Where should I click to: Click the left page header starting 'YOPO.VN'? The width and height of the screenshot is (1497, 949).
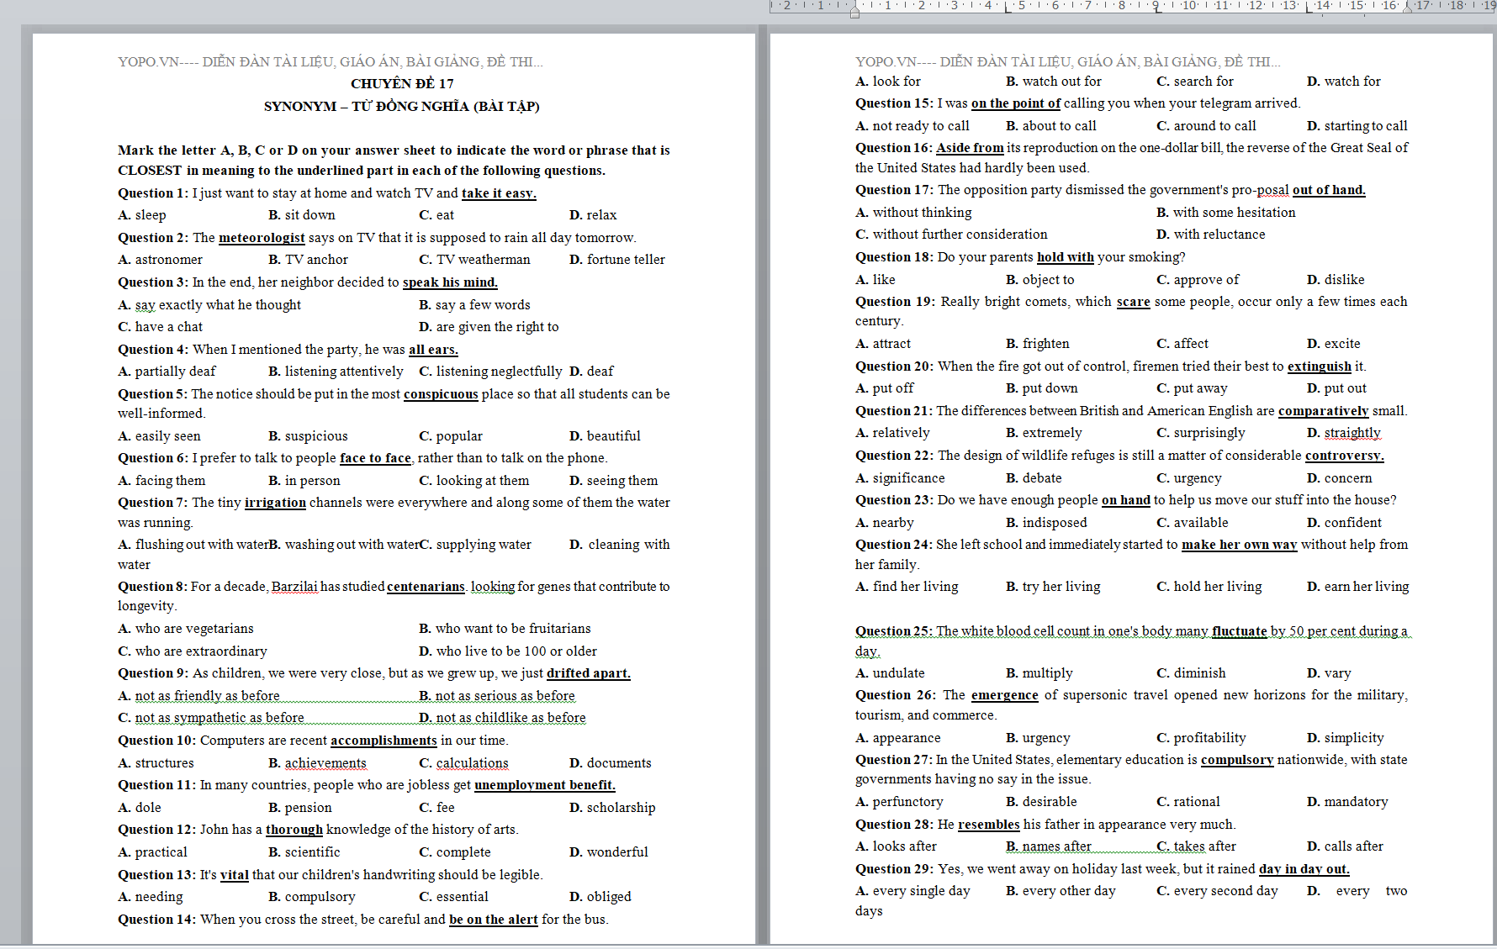click(x=331, y=61)
